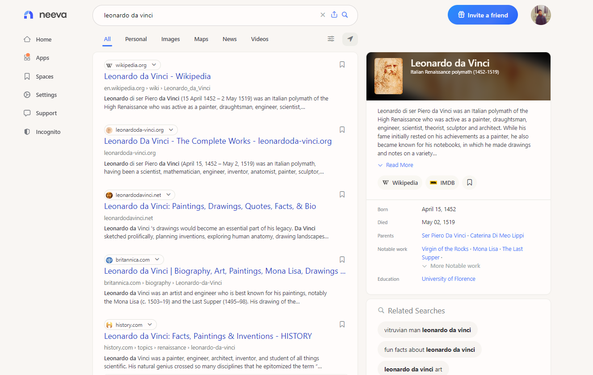Save the knowledge panel with the bookmark icon
The image size is (593, 375).
click(x=469, y=183)
